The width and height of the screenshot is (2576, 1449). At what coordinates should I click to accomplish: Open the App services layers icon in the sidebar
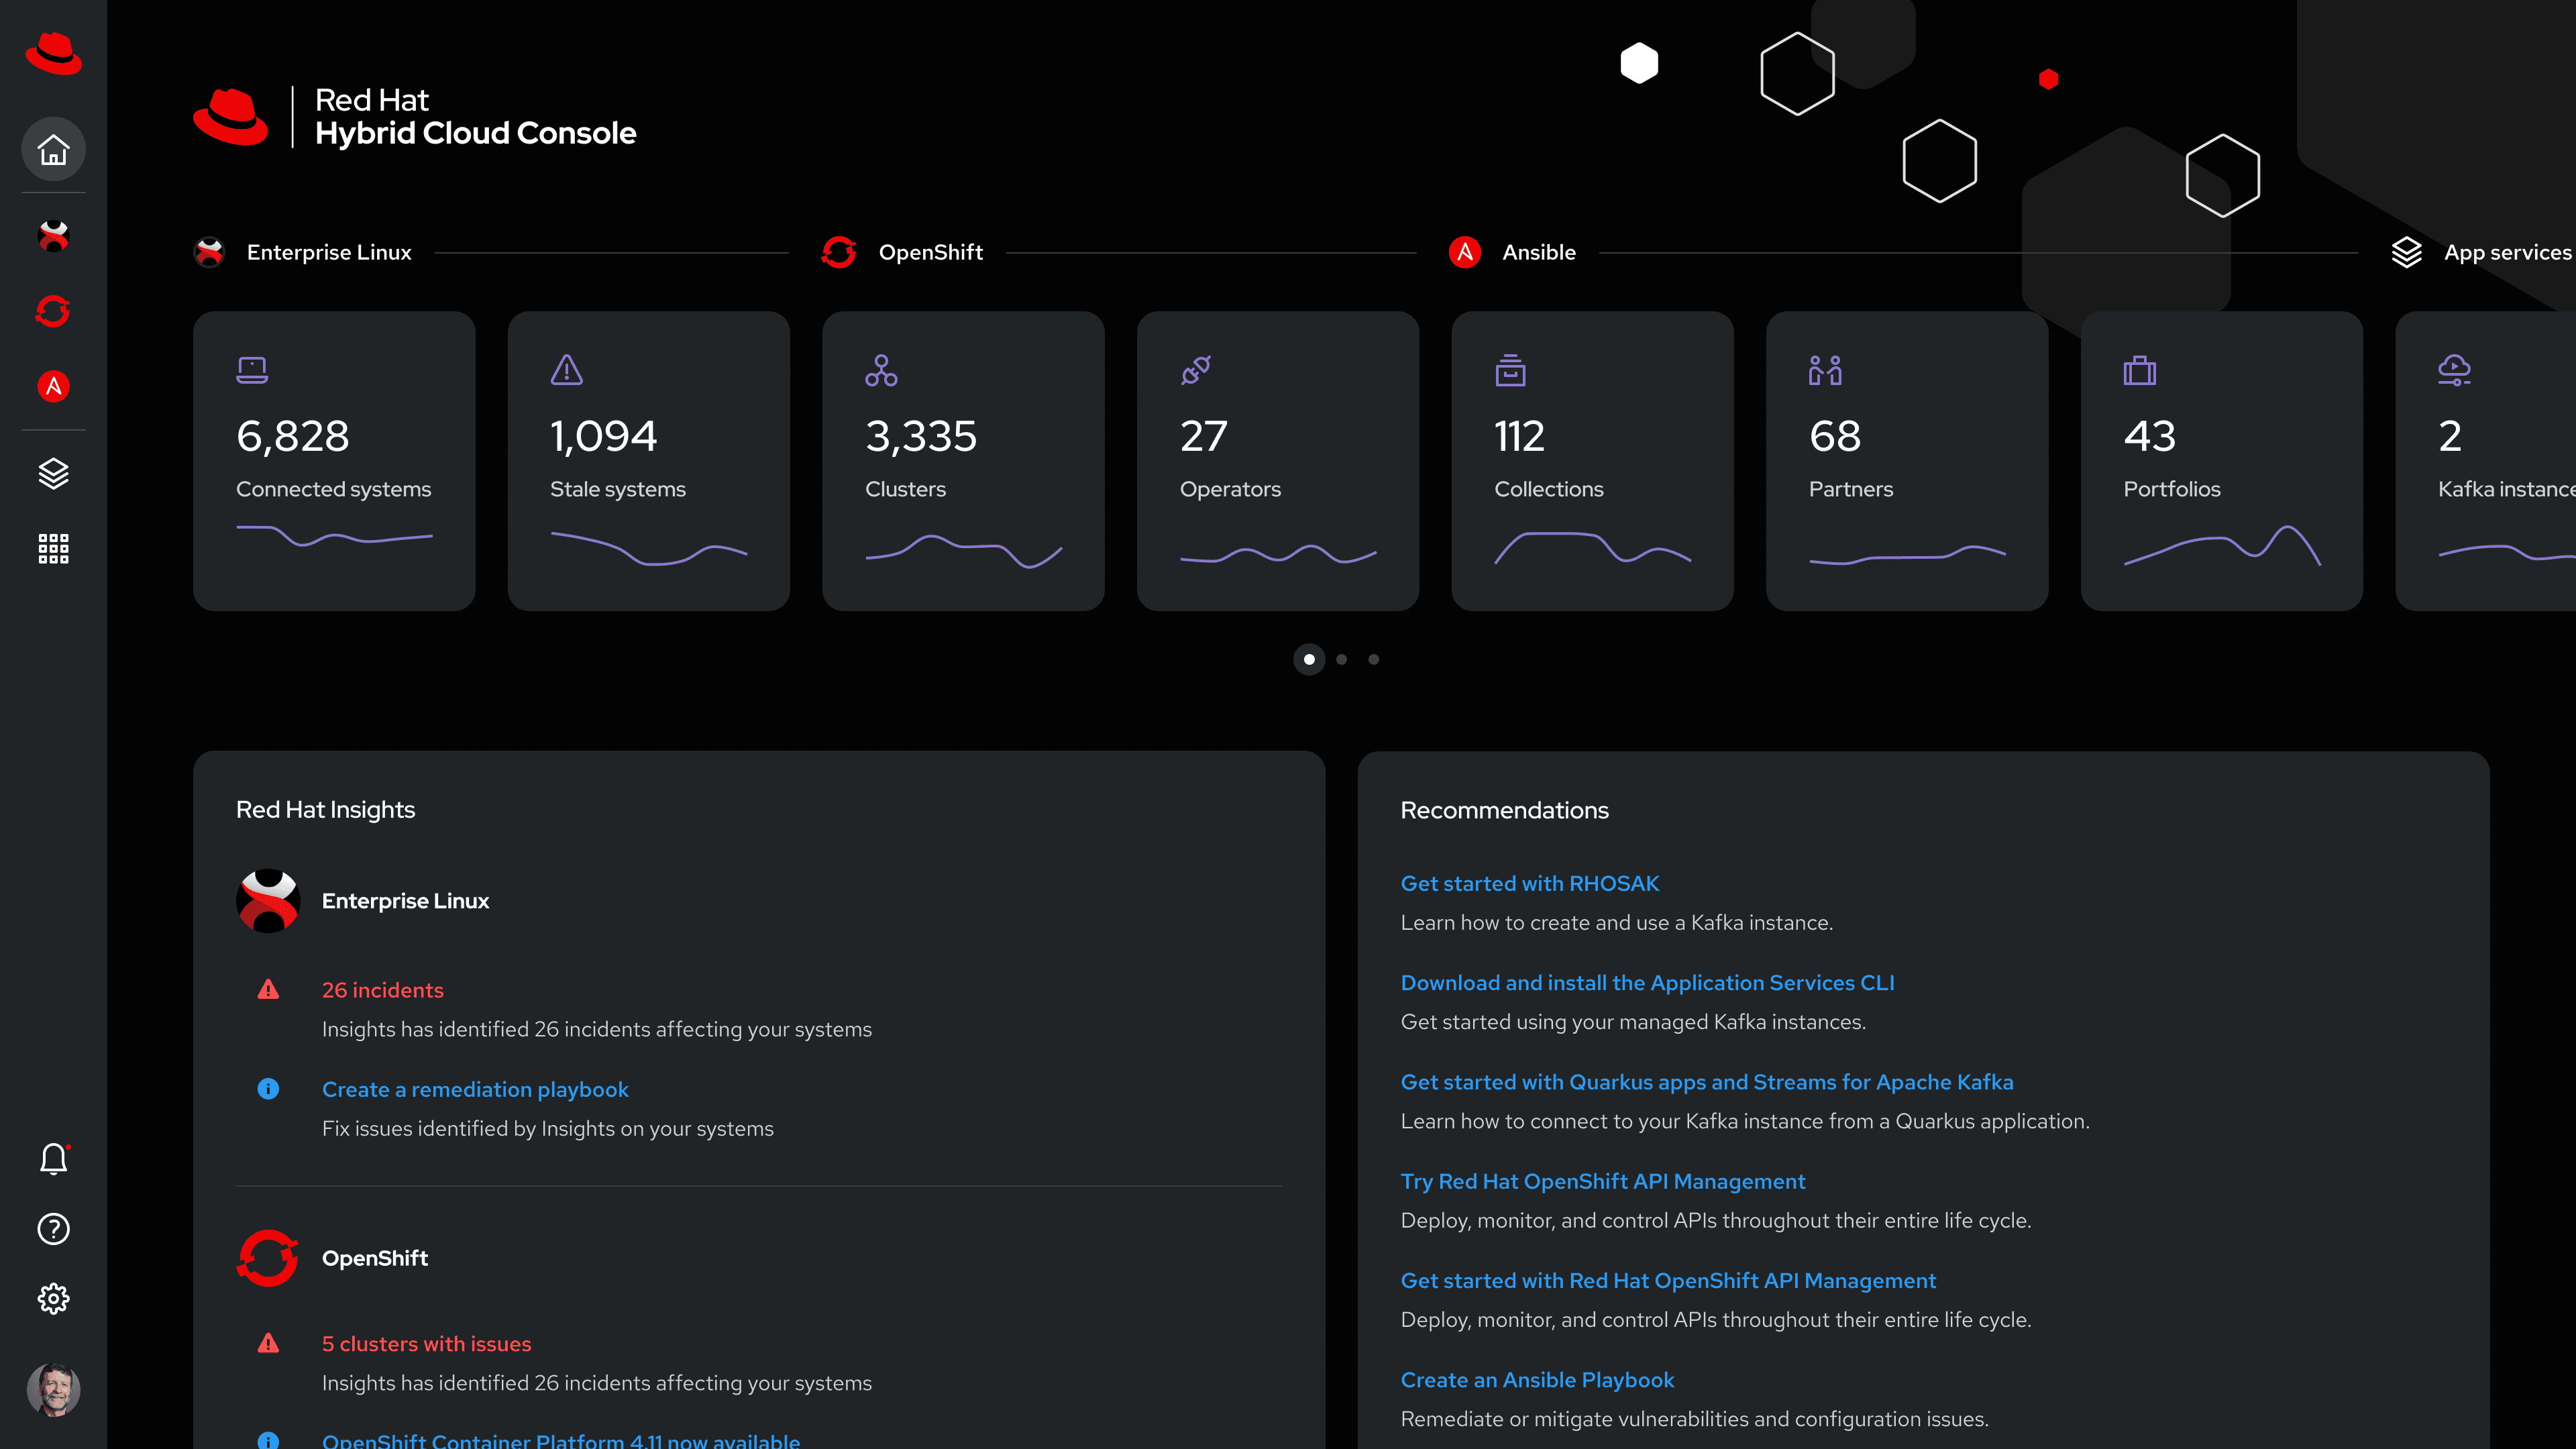coord(53,473)
